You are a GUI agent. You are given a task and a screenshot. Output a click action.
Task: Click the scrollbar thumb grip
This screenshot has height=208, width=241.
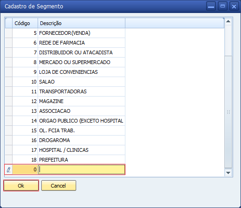(x=228, y=112)
